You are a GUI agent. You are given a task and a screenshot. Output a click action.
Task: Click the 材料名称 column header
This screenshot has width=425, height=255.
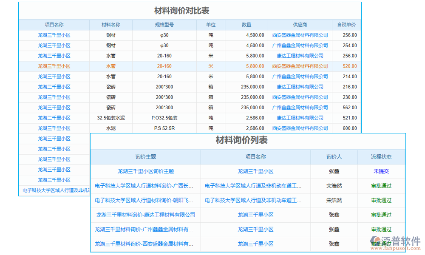click(x=110, y=25)
